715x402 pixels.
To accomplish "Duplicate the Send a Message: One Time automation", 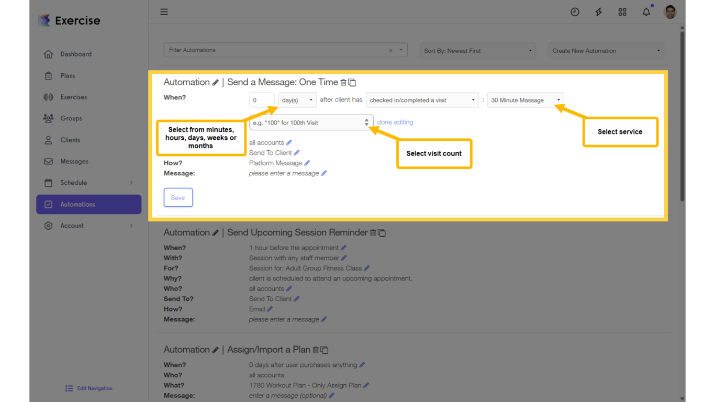I will 352,82.
